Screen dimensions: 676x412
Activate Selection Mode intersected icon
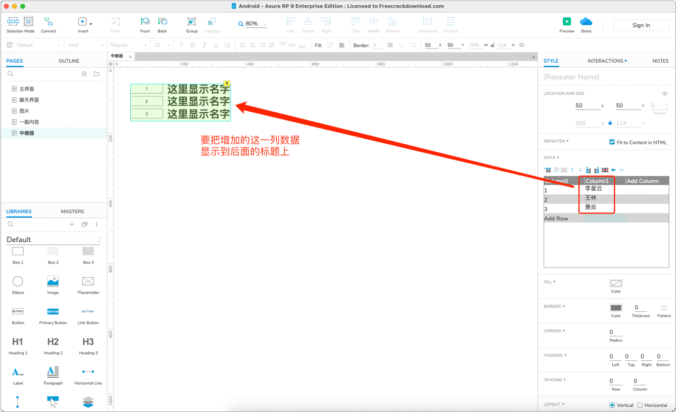(13, 22)
